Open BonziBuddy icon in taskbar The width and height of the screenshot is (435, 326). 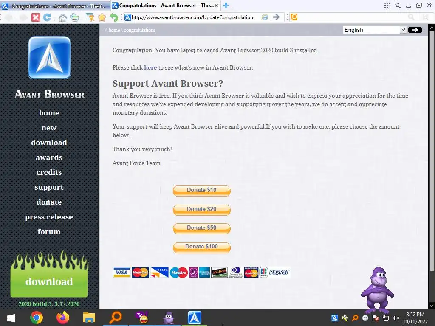click(168, 318)
